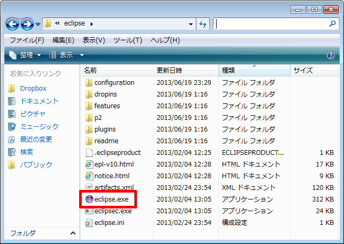344x244 pixels.
Task: Open パブリック favorite link
Action: tap(36, 164)
